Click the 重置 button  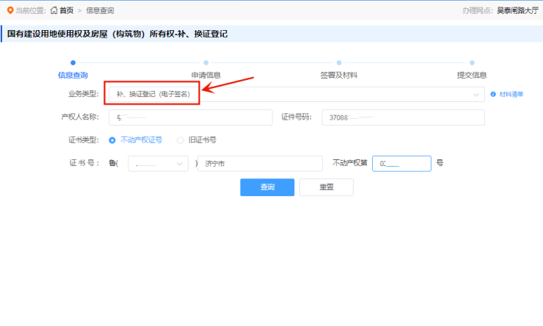(327, 187)
